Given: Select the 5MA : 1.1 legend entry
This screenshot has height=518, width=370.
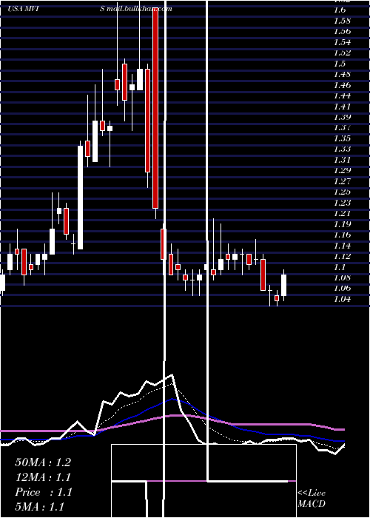Looking at the screenshot, I should tap(40, 506).
